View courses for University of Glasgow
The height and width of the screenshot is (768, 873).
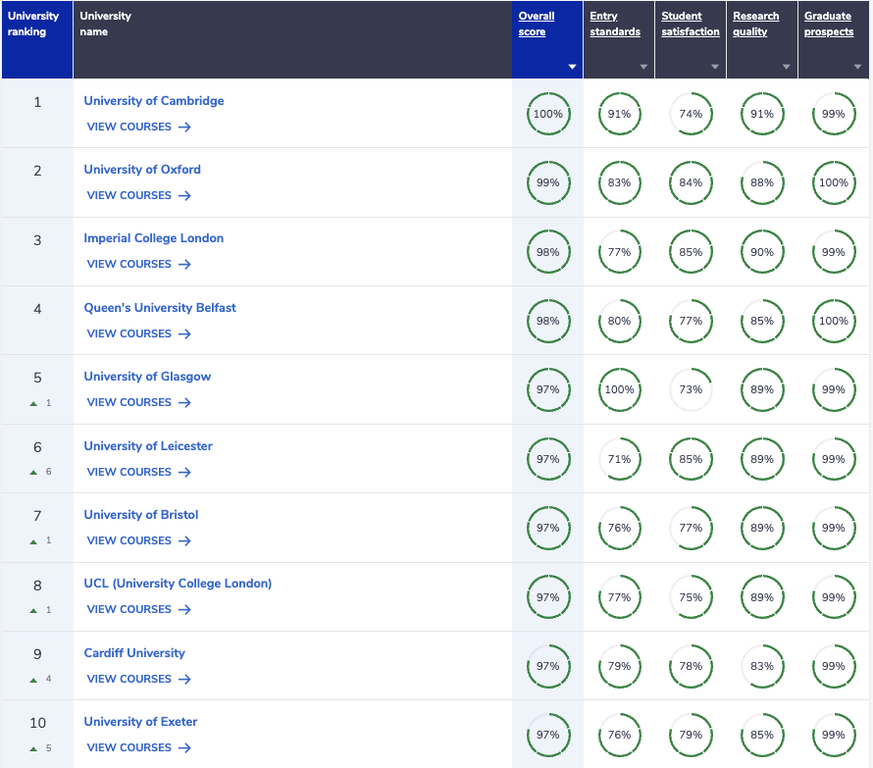pos(138,402)
